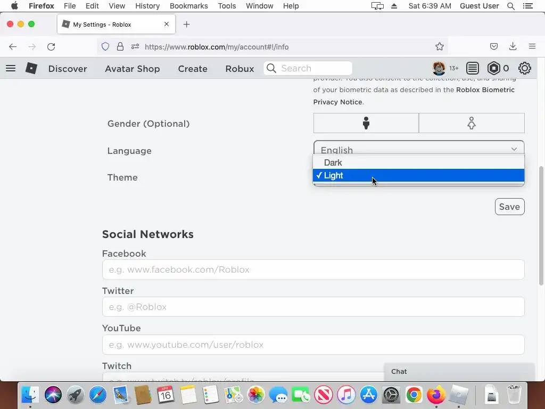Screen dimensions: 545x409
Task: Open the Firefox downloads panel
Action: 513,47
